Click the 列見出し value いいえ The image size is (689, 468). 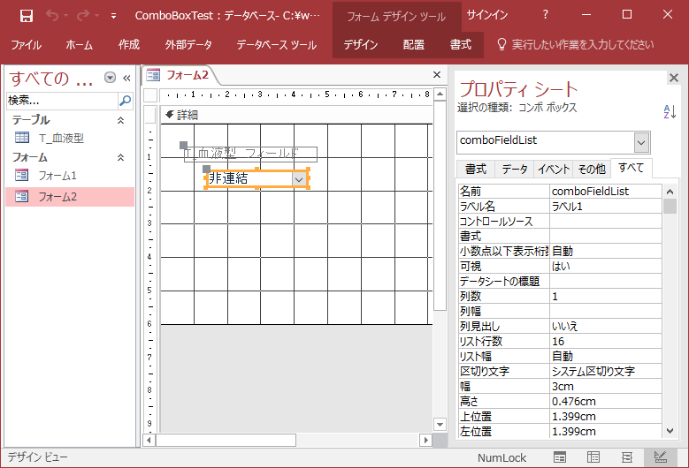point(606,327)
